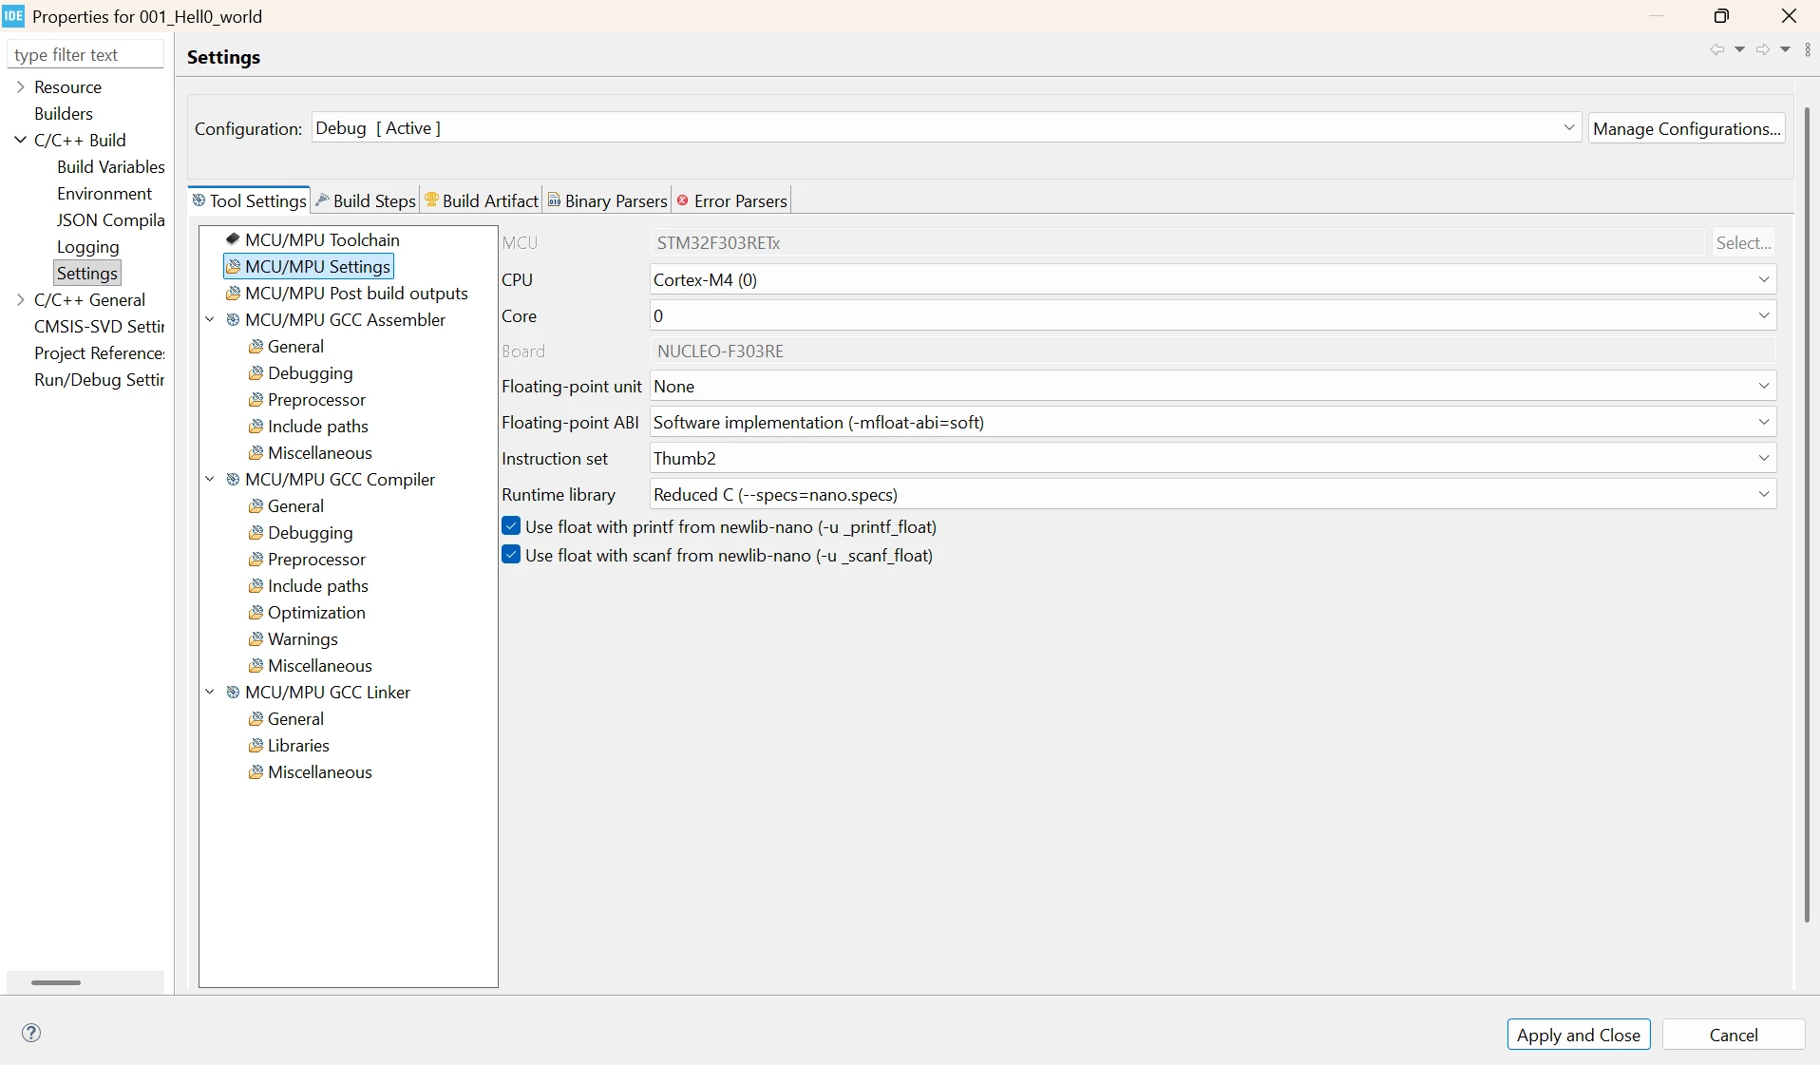Open the help question mark icon

coord(31,1033)
